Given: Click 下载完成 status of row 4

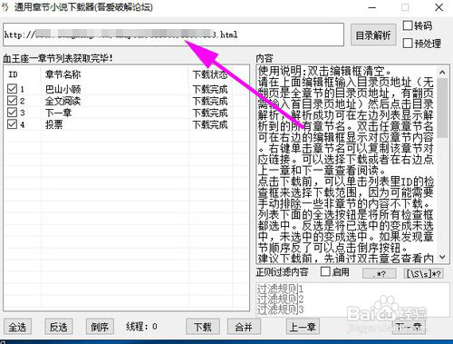Looking at the screenshot, I should pos(210,124).
